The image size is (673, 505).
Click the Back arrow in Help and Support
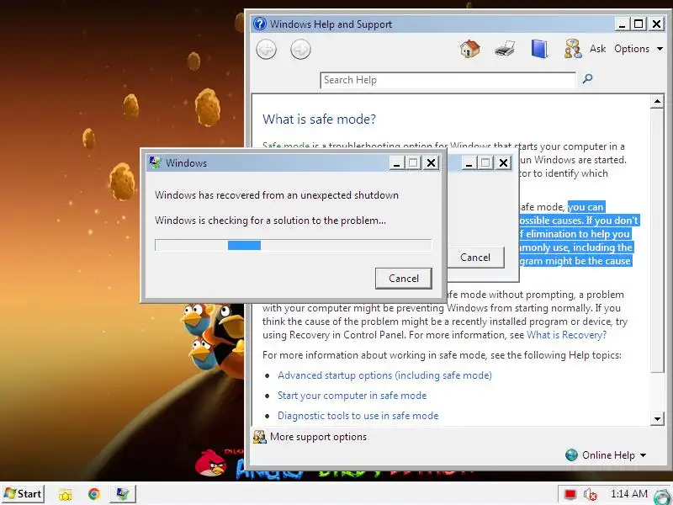pyautogui.click(x=266, y=50)
